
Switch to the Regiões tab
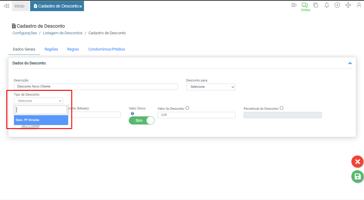pyautogui.click(x=51, y=49)
